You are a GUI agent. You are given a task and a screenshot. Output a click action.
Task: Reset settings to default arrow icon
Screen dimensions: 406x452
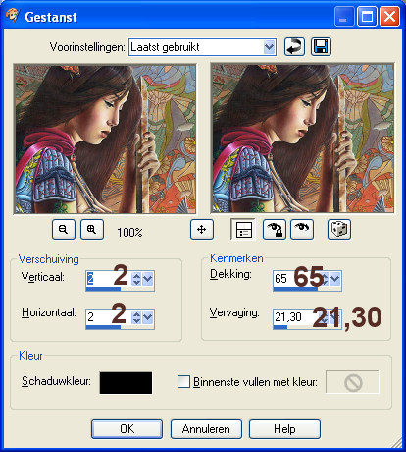tap(294, 47)
